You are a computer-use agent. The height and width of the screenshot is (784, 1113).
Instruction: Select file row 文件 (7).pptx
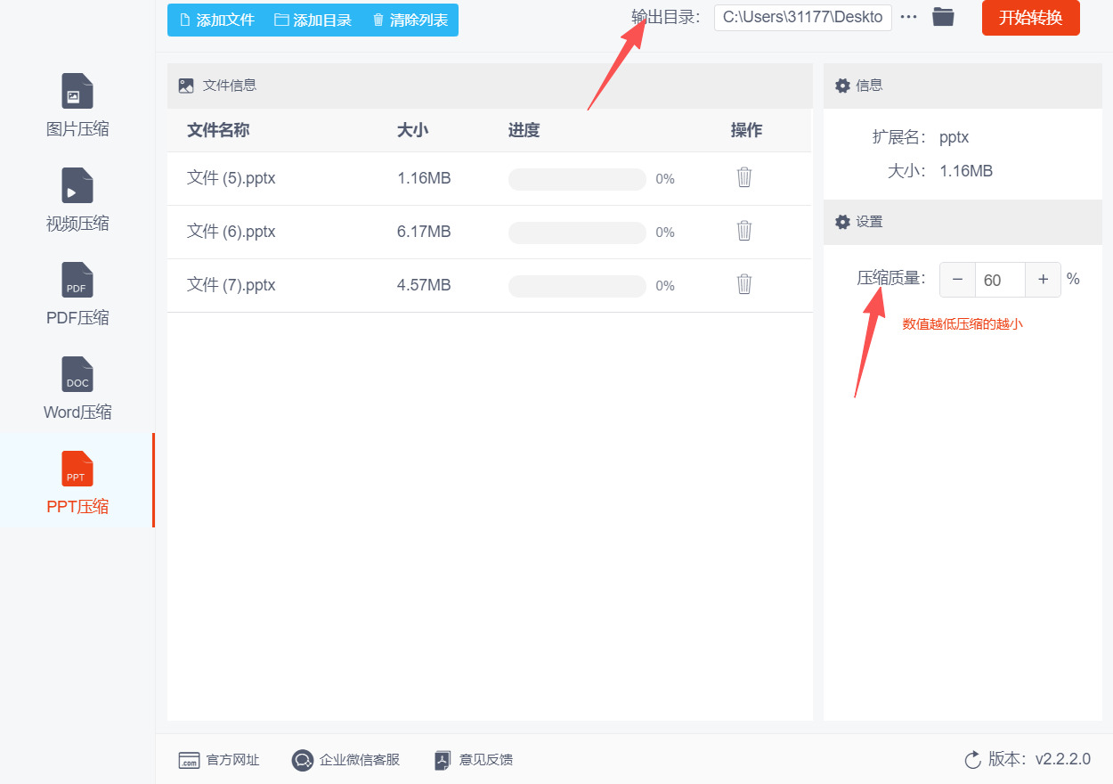tap(490, 285)
